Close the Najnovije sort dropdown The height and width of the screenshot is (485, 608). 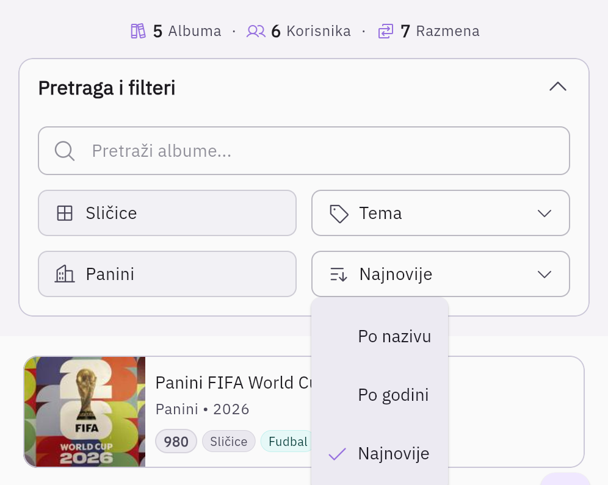441,274
